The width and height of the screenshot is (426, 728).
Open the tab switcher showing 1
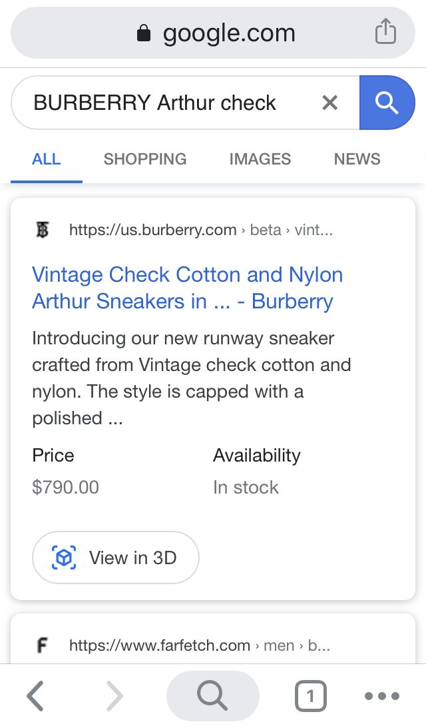click(x=310, y=697)
